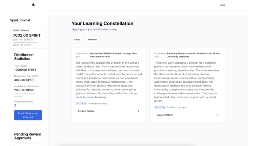Image resolution: width=256 pixels, height=146 pixels.
Task: Click concept badge M on second card
Action: click(x=156, y=107)
